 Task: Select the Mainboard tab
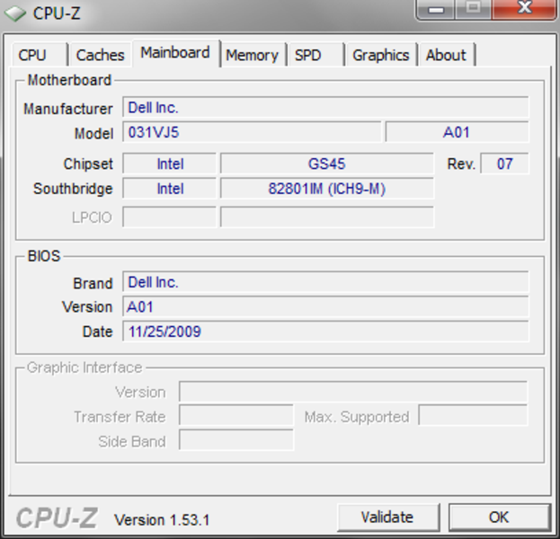[175, 53]
